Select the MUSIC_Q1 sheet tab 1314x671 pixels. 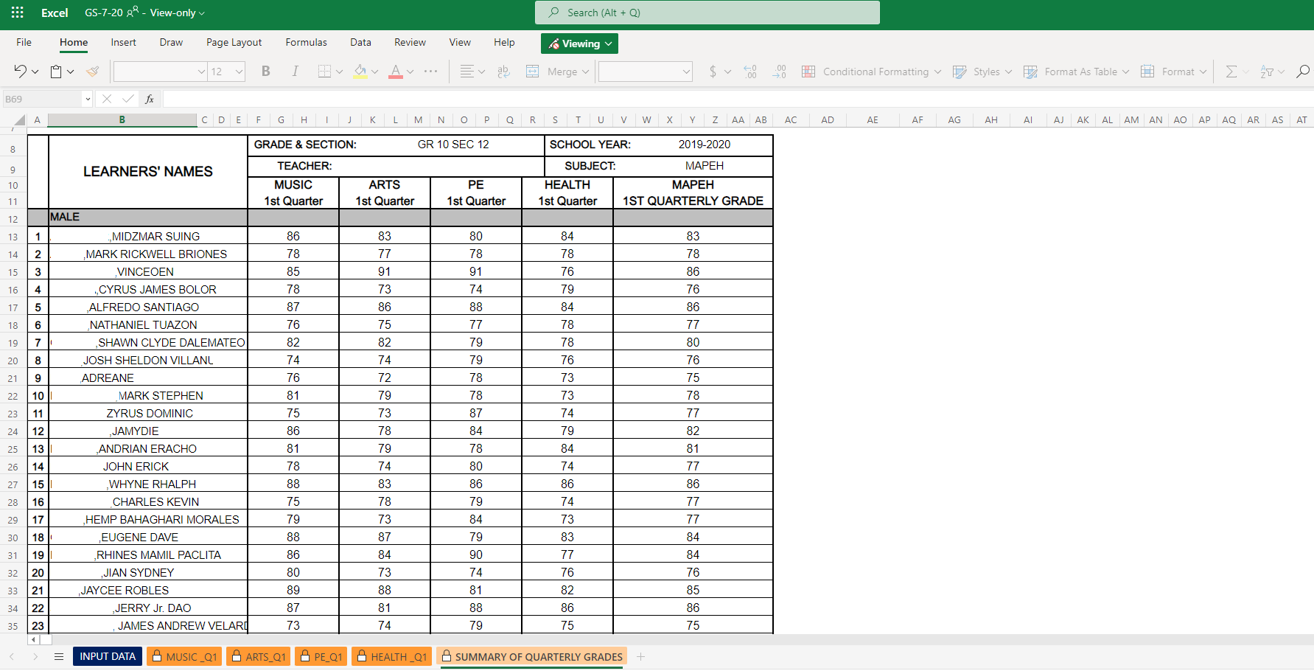(184, 656)
